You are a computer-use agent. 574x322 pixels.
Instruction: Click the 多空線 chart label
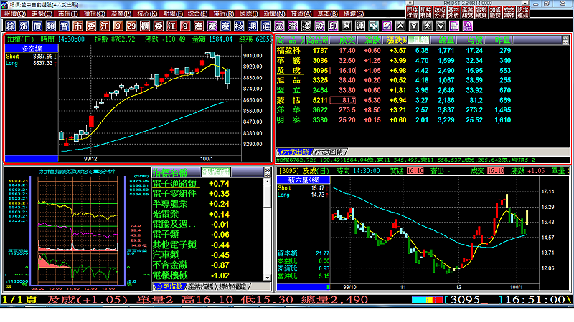[x=32, y=48]
